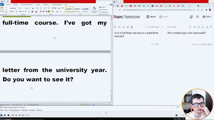Select the Normal style in Word gallery
The image size is (214, 120).
point(69,10)
